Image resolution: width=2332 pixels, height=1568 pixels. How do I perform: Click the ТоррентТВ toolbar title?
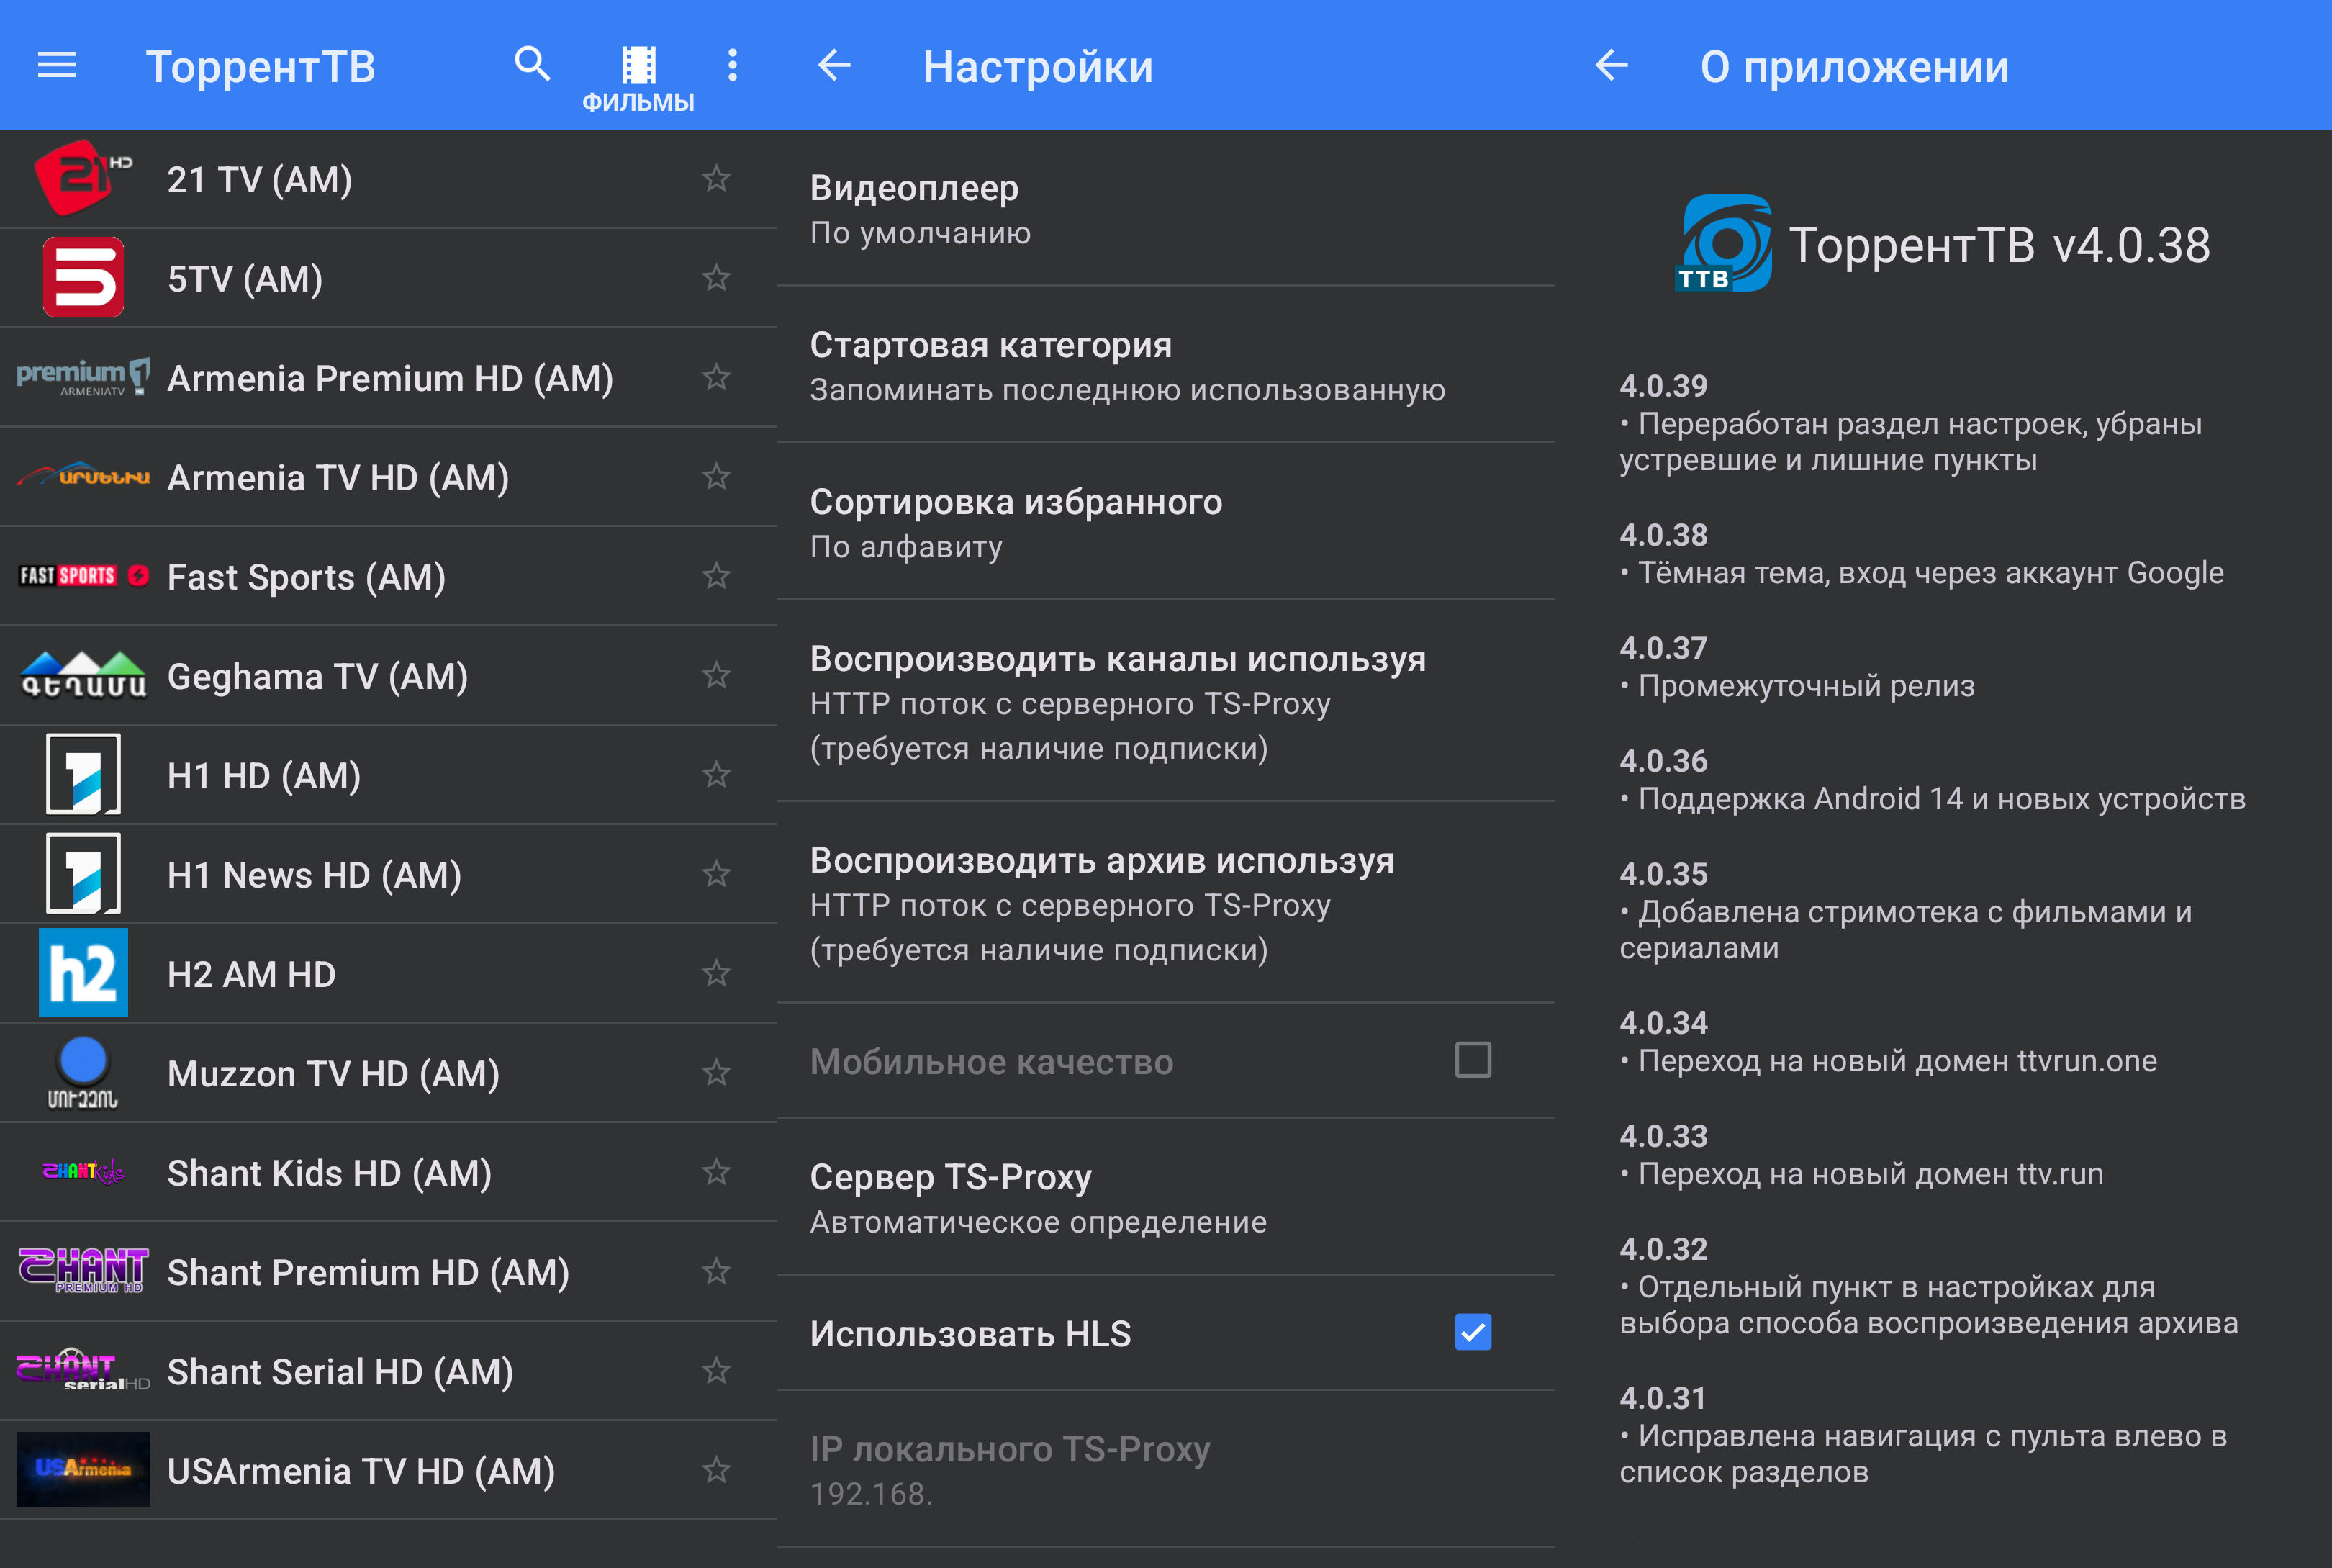tap(261, 67)
